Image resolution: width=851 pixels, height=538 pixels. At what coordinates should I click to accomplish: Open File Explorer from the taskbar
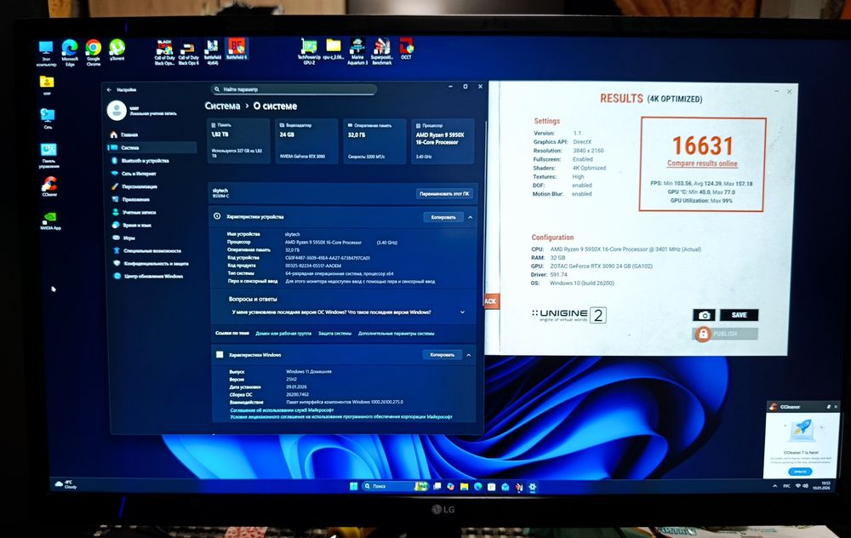pyautogui.click(x=464, y=486)
